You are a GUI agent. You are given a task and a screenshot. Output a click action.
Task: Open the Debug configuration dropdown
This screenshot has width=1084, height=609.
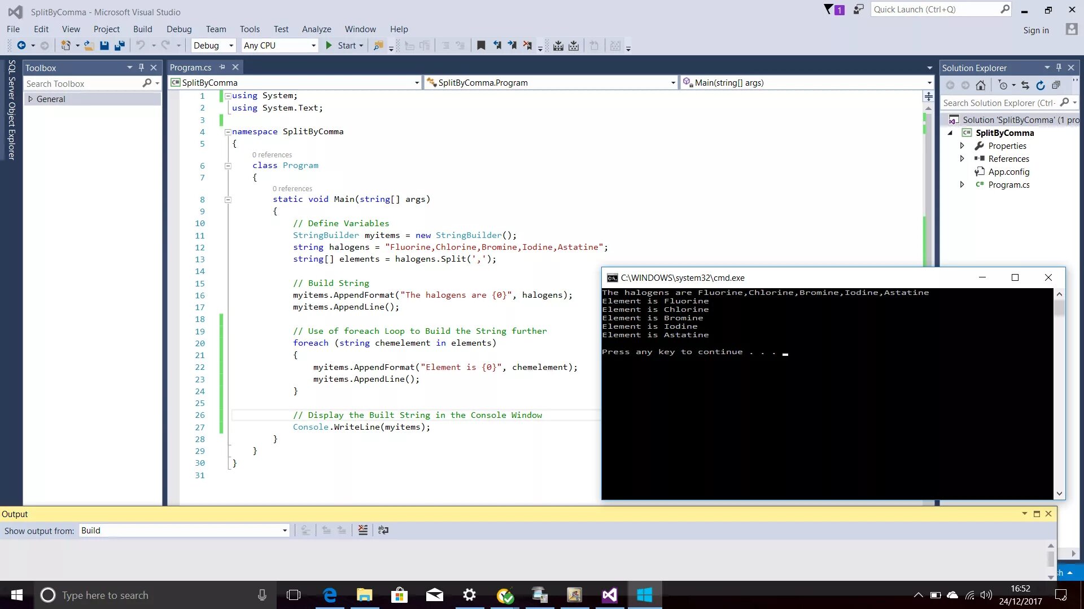(x=213, y=46)
